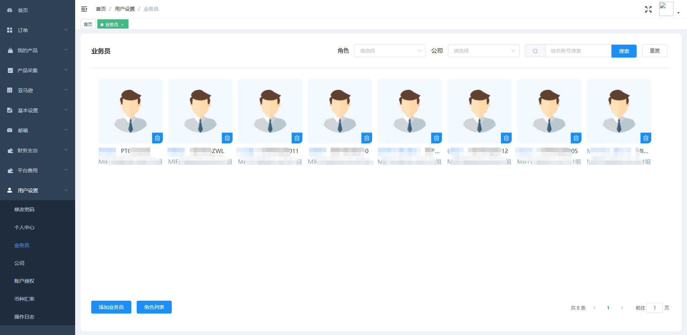Click the search magnifier icon
The width and height of the screenshot is (687, 335).
click(535, 51)
